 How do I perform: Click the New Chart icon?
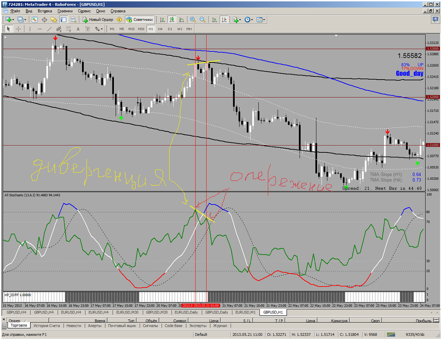point(8,19)
